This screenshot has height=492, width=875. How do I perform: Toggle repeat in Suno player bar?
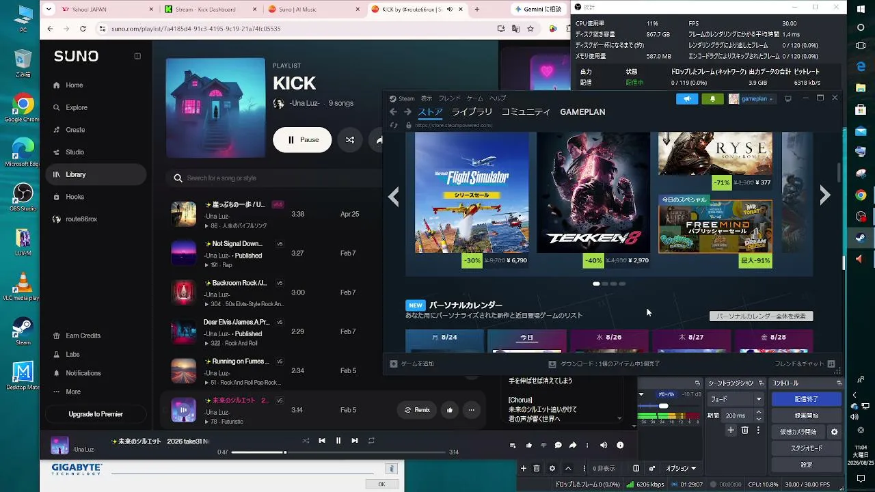[x=371, y=441]
